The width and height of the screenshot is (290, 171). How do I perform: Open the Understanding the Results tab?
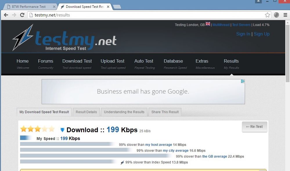click(x=124, y=112)
